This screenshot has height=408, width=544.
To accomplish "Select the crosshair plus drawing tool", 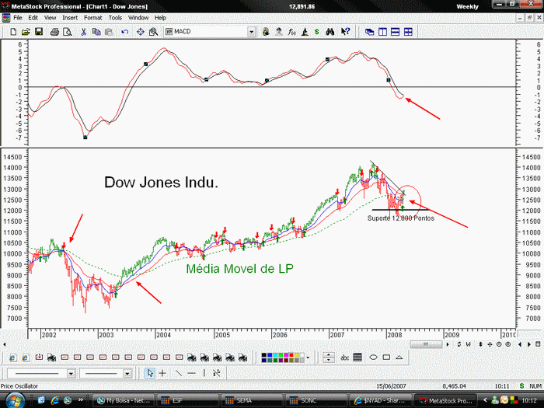I will pyautogui.click(x=162, y=373).
